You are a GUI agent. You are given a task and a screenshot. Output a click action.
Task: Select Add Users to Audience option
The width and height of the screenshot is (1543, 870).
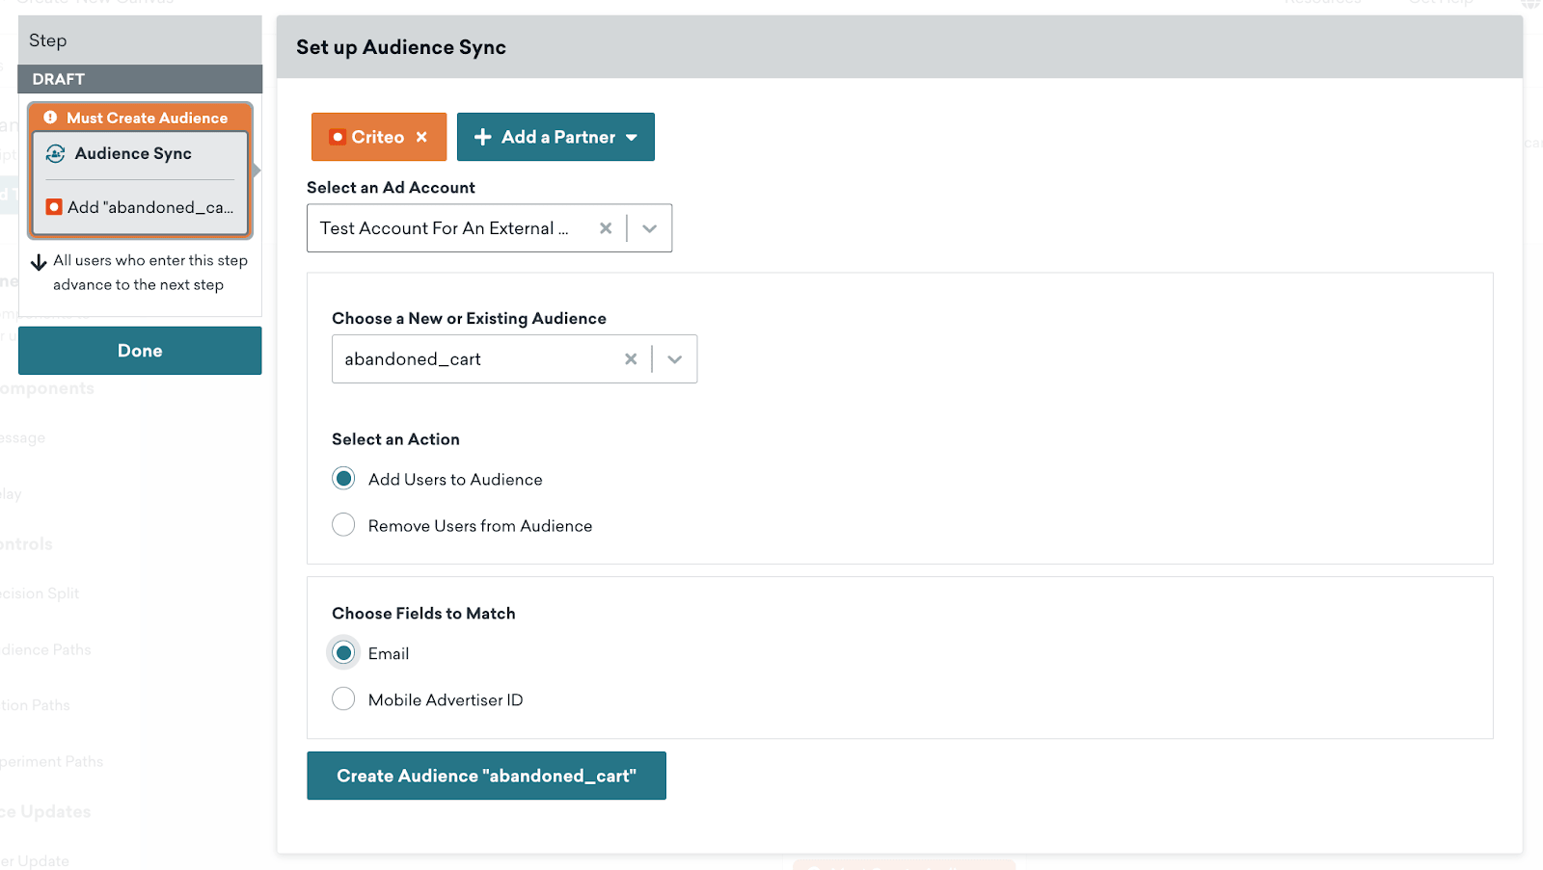343,479
